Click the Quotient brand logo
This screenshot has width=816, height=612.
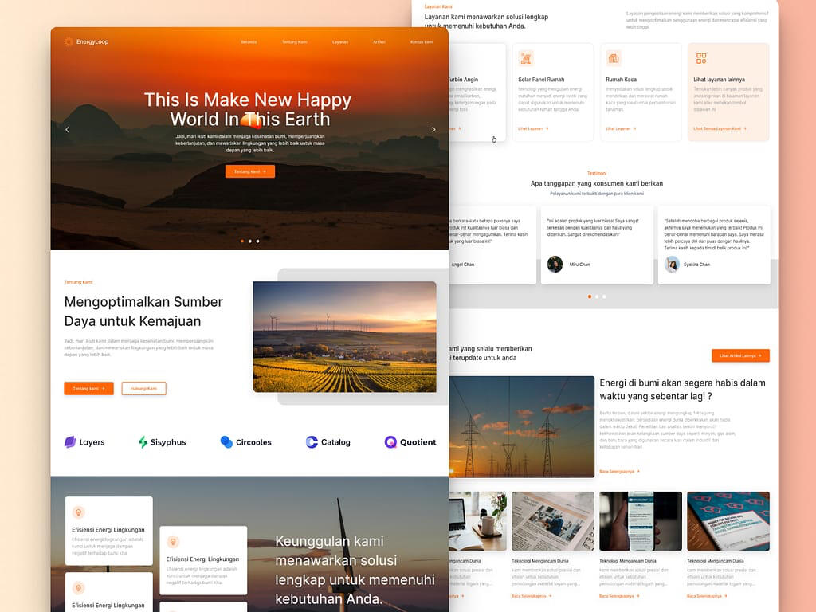pos(410,442)
